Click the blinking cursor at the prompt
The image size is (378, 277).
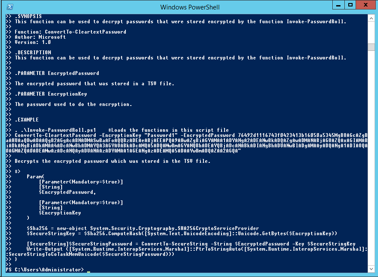[x=88, y=271]
